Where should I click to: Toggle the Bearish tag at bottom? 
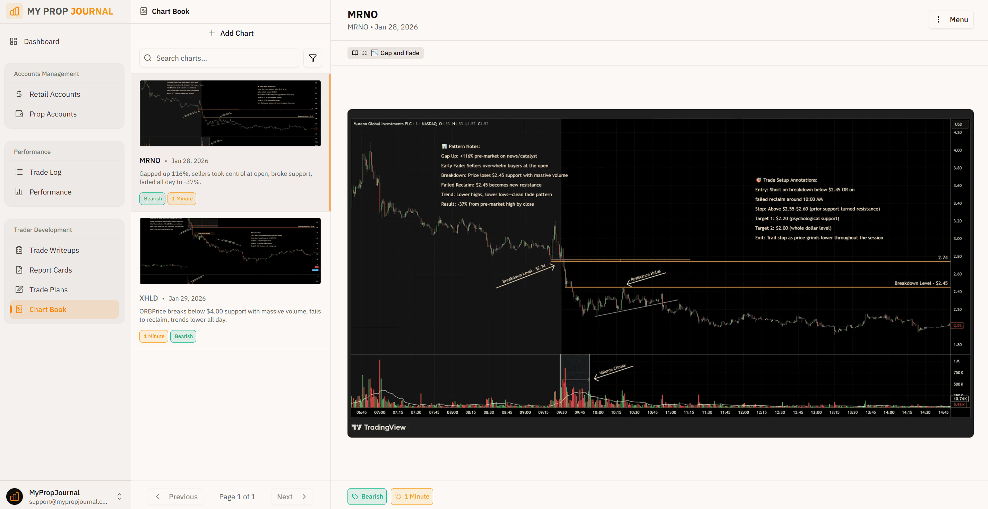367,496
